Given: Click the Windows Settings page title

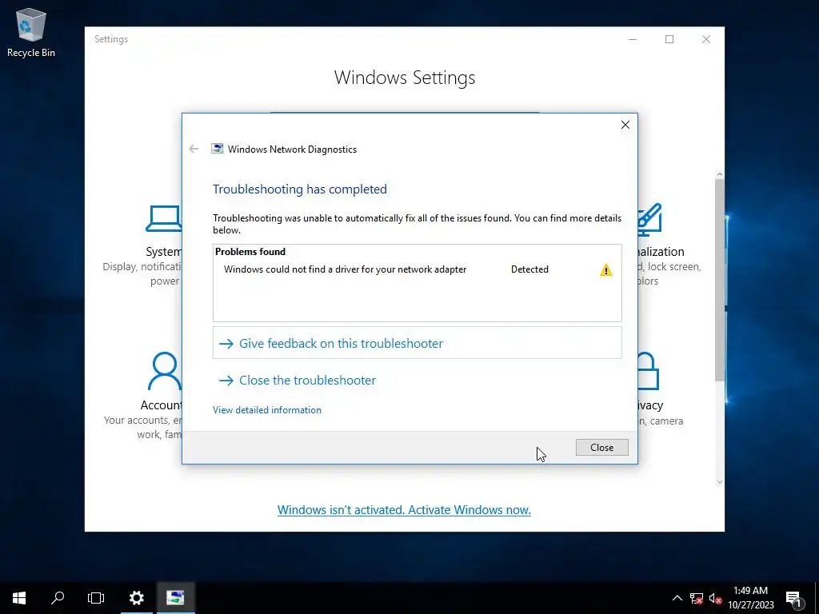Looking at the screenshot, I should pos(405,78).
